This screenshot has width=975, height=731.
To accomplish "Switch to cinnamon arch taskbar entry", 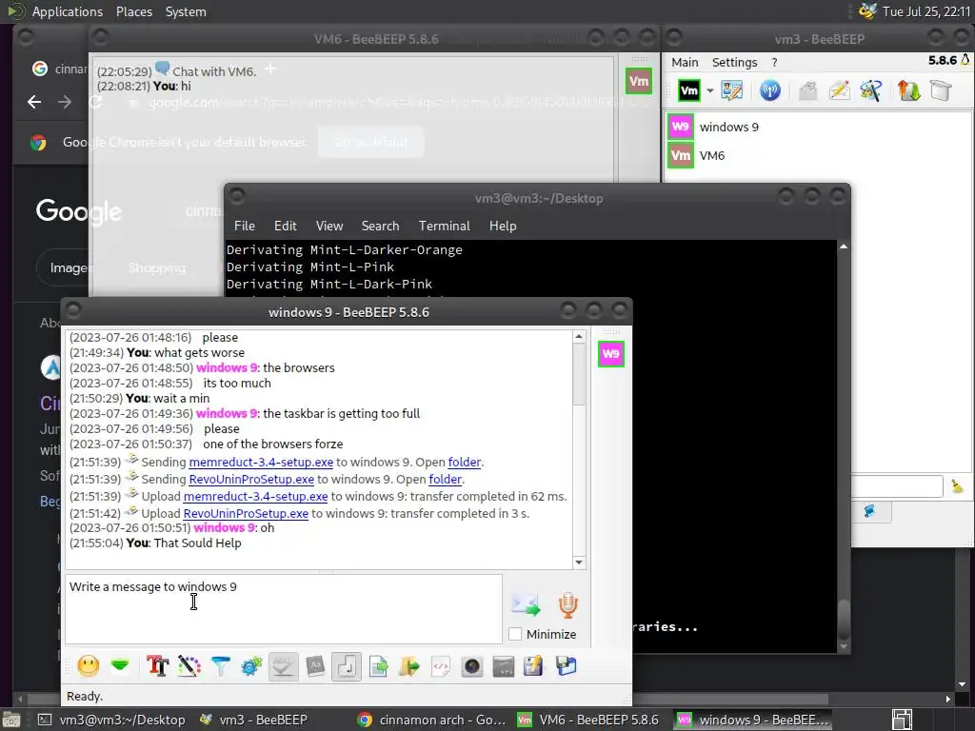I will point(432,720).
